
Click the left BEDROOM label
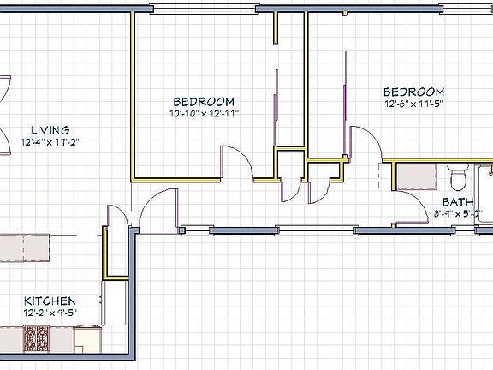click(x=204, y=102)
